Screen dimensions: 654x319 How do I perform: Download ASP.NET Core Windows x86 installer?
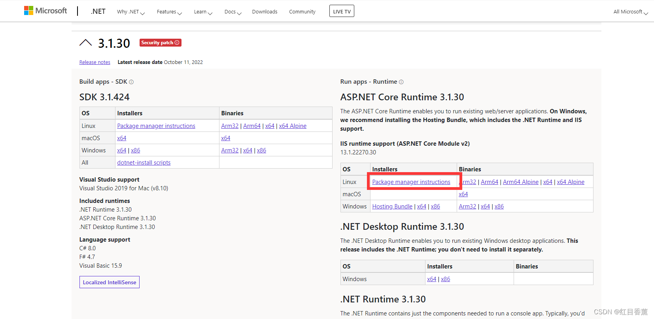click(x=435, y=206)
